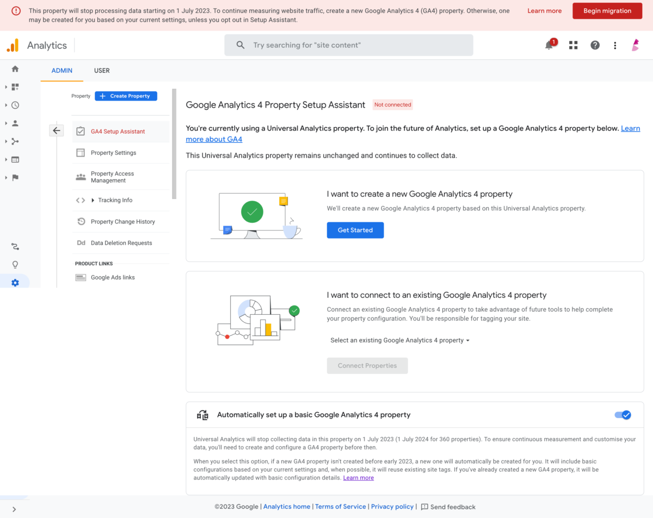The width and height of the screenshot is (653, 518).
Task: Open Audience person sidebar icon
Action: tap(15, 123)
